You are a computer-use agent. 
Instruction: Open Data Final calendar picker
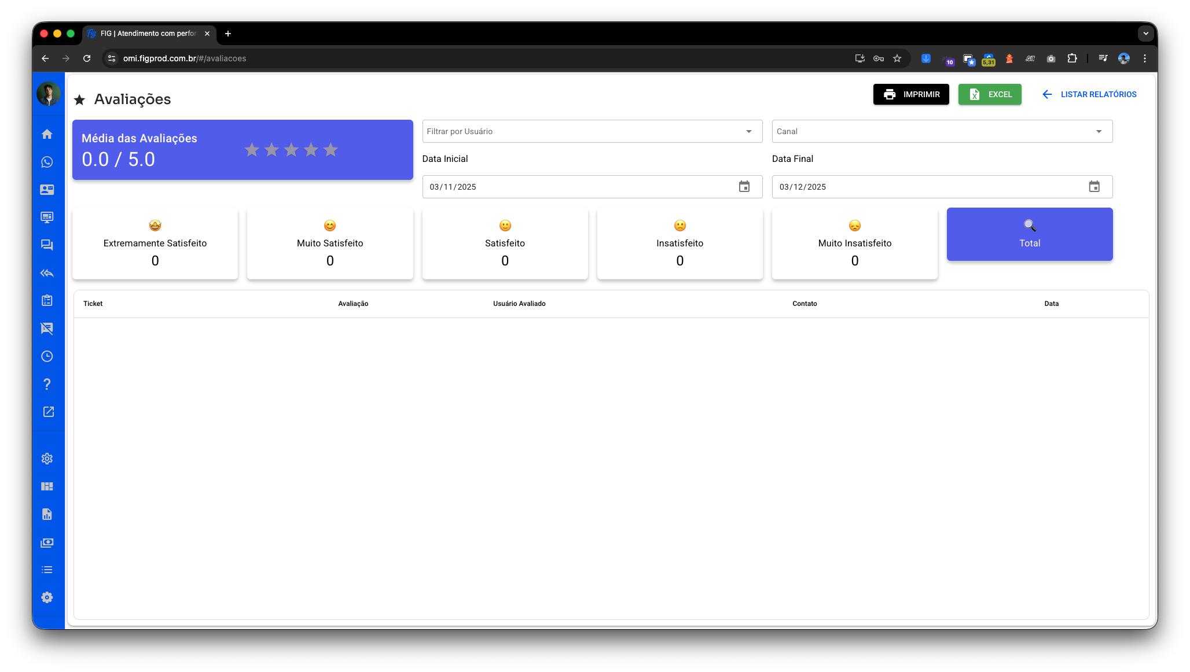pos(1094,187)
